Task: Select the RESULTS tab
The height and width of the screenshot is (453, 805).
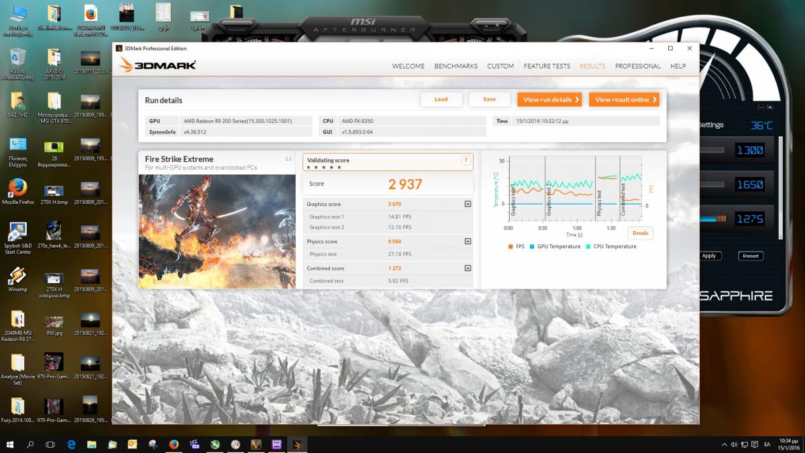Action: click(592, 66)
